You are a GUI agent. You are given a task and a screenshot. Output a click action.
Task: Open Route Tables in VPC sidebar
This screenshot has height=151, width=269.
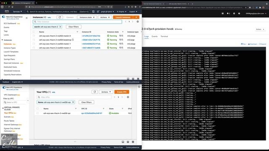[9, 121]
